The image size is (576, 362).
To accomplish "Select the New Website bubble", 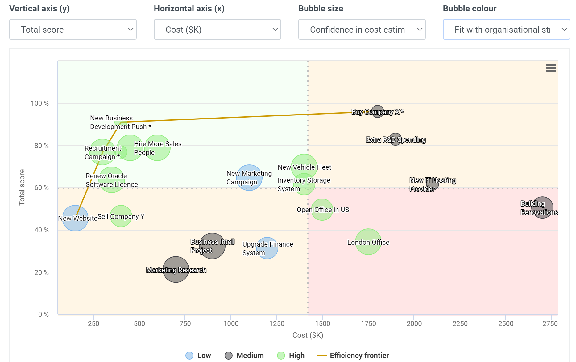I will [x=75, y=218].
